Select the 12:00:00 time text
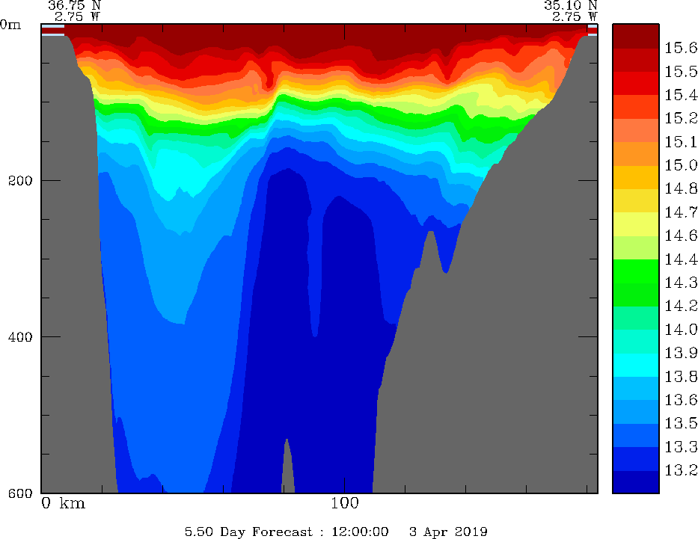Image resolution: width=698 pixels, height=539 pixels. 360,532
